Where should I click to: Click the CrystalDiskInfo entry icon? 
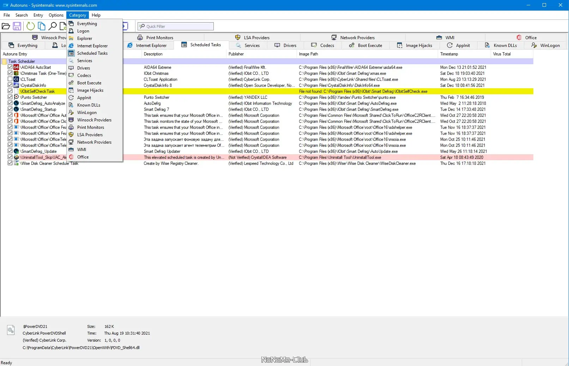click(x=16, y=85)
